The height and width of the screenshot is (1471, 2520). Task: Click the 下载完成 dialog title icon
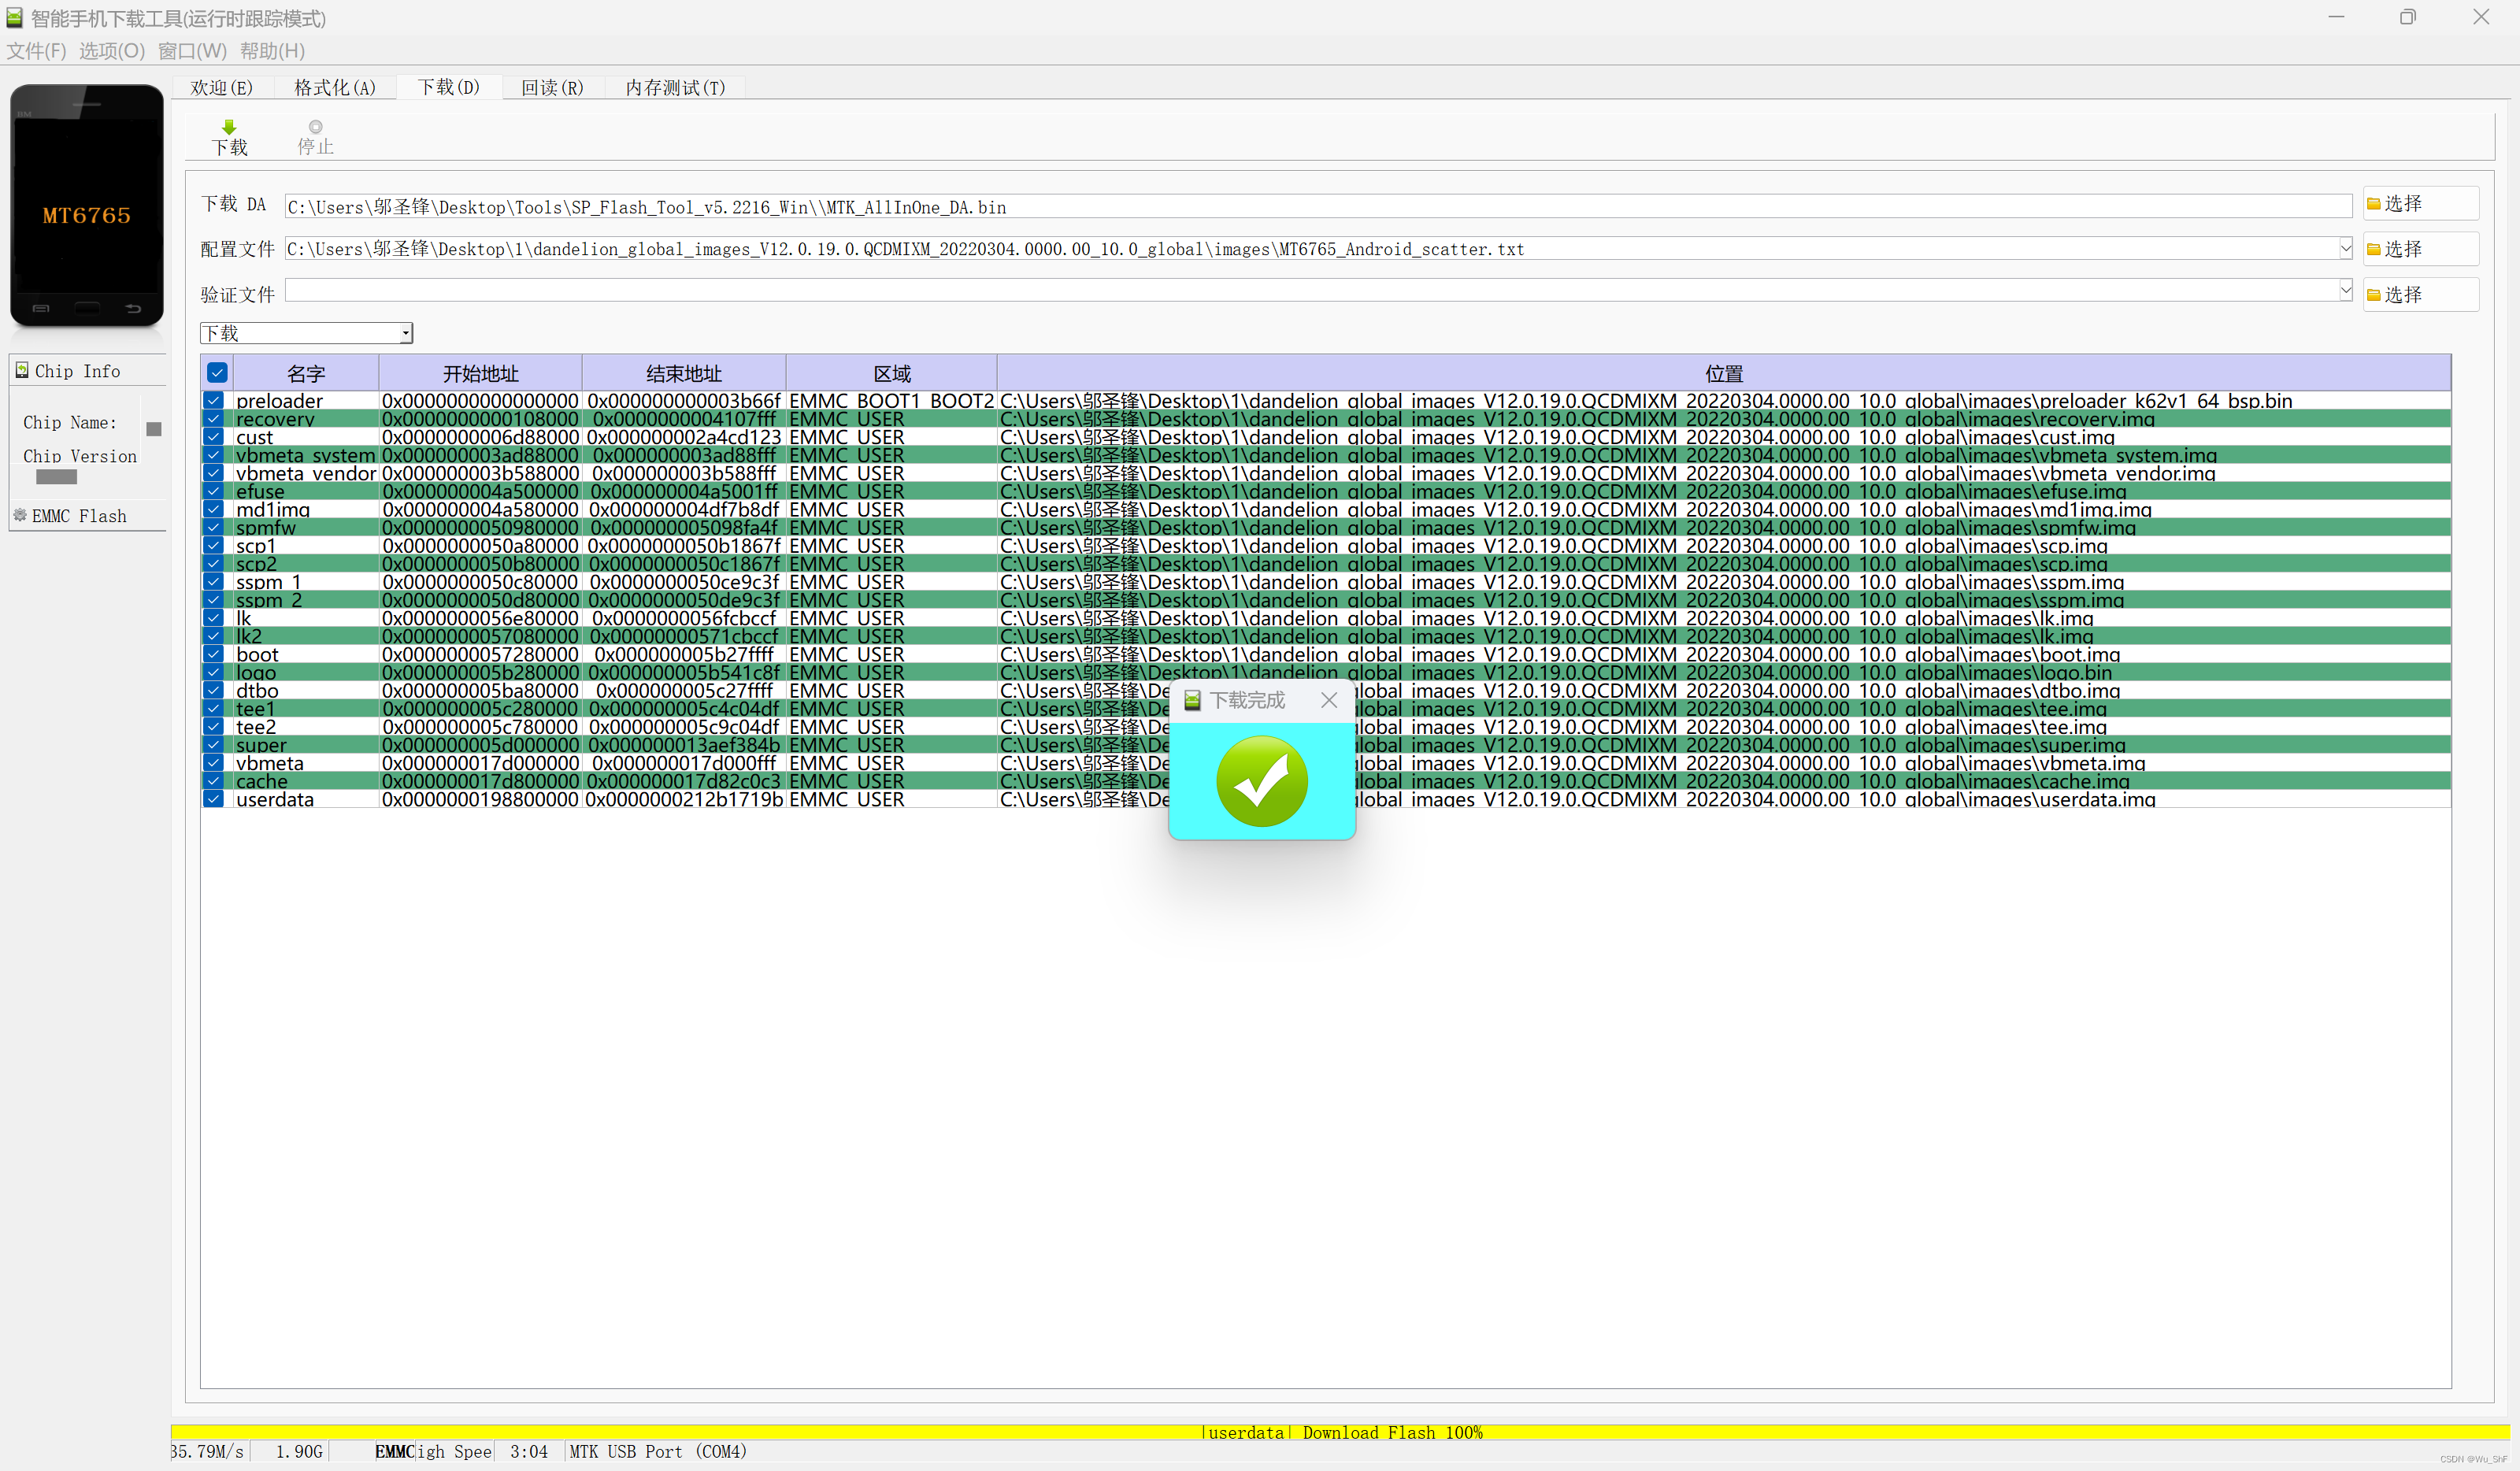pos(1192,700)
